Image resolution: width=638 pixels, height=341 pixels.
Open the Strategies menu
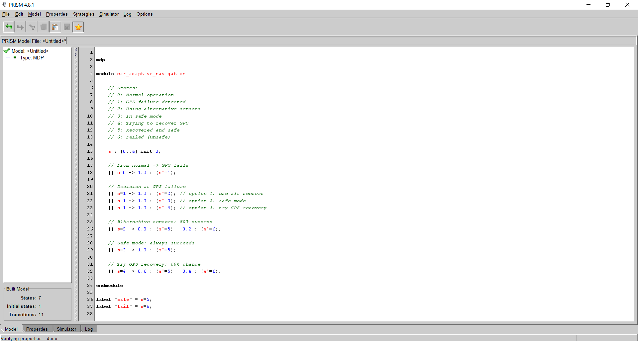point(83,14)
